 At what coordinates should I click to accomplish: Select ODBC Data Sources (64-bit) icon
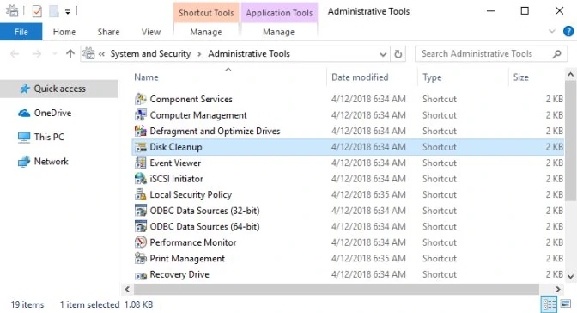click(141, 226)
